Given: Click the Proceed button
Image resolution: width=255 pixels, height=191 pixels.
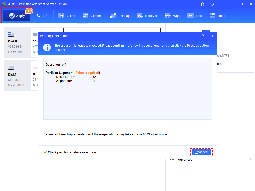Looking at the screenshot, I should 202,152.
